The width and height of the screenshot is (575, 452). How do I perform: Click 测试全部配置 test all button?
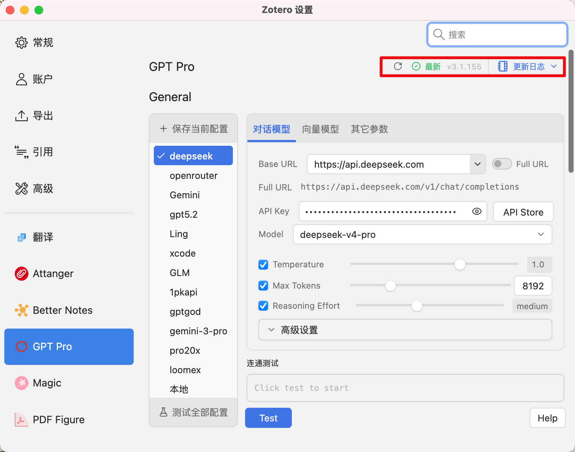[193, 412]
